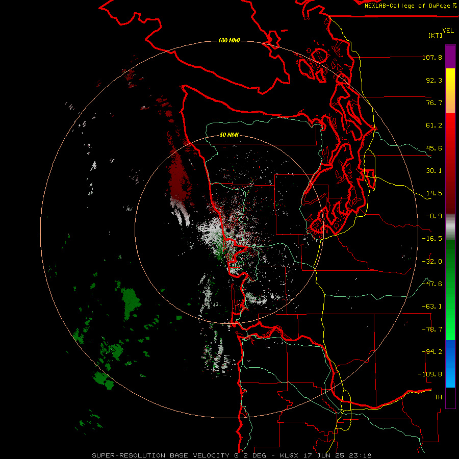Click the blue segment of the velocity color bar
This screenshot has height=459, width=459.
click(x=450, y=364)
